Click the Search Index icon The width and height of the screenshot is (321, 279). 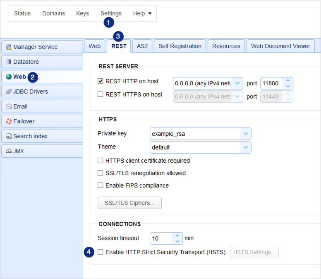[9, 136]
